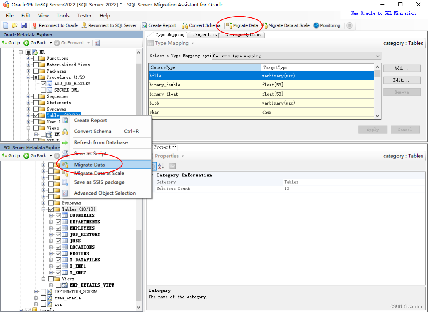
Task: Click Migrate Data at Scale toolbar button
Action: [x=286, y=25]
